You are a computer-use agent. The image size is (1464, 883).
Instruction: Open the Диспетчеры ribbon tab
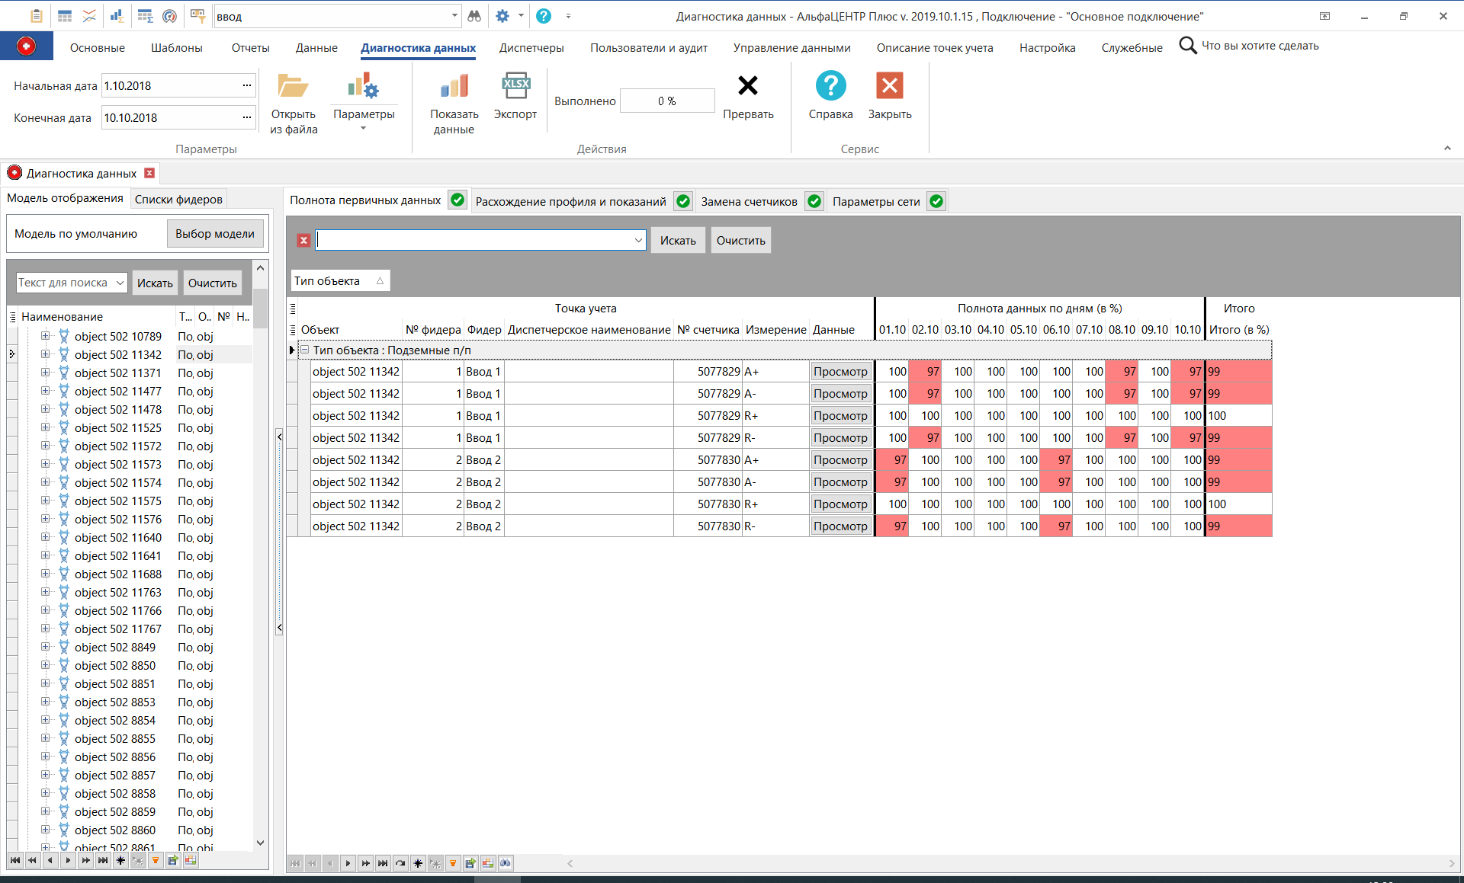[531, 47]
